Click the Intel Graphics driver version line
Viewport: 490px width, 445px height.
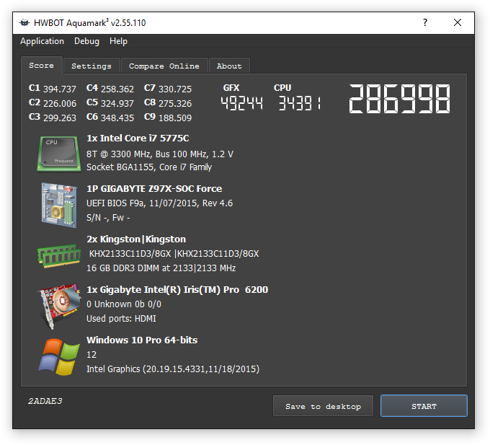pos(173,369)
